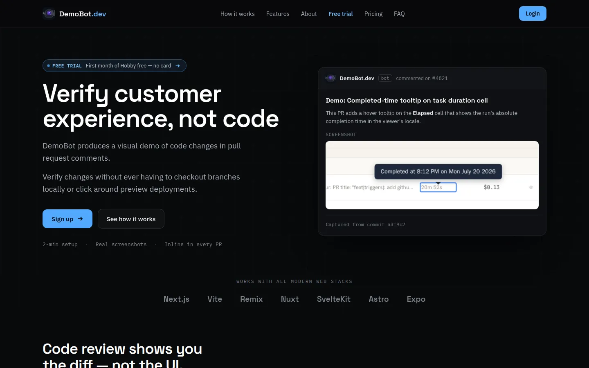Select the Free trial nav item

pyautogui.click(x=340, y=14)
